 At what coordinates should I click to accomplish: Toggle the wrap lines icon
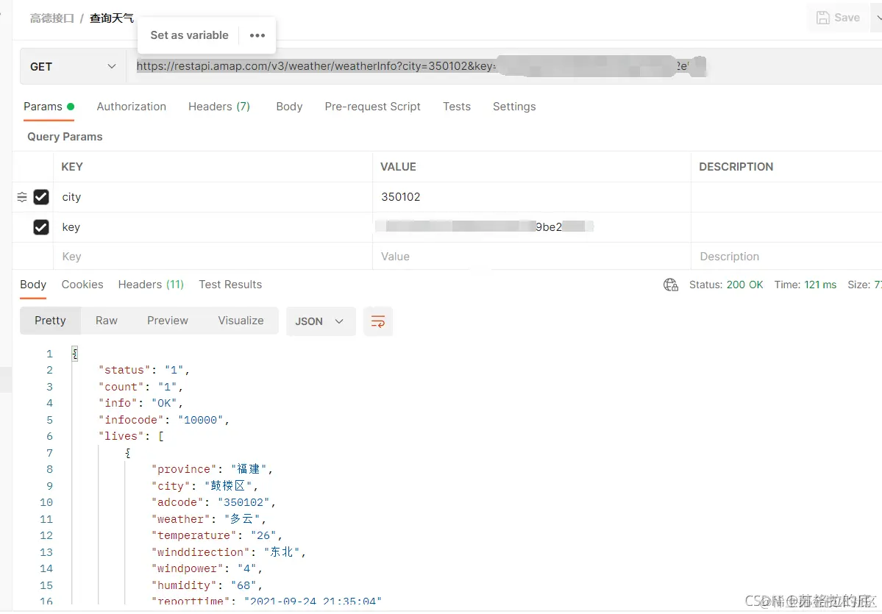pyautogui.click(x=378, y=321)
